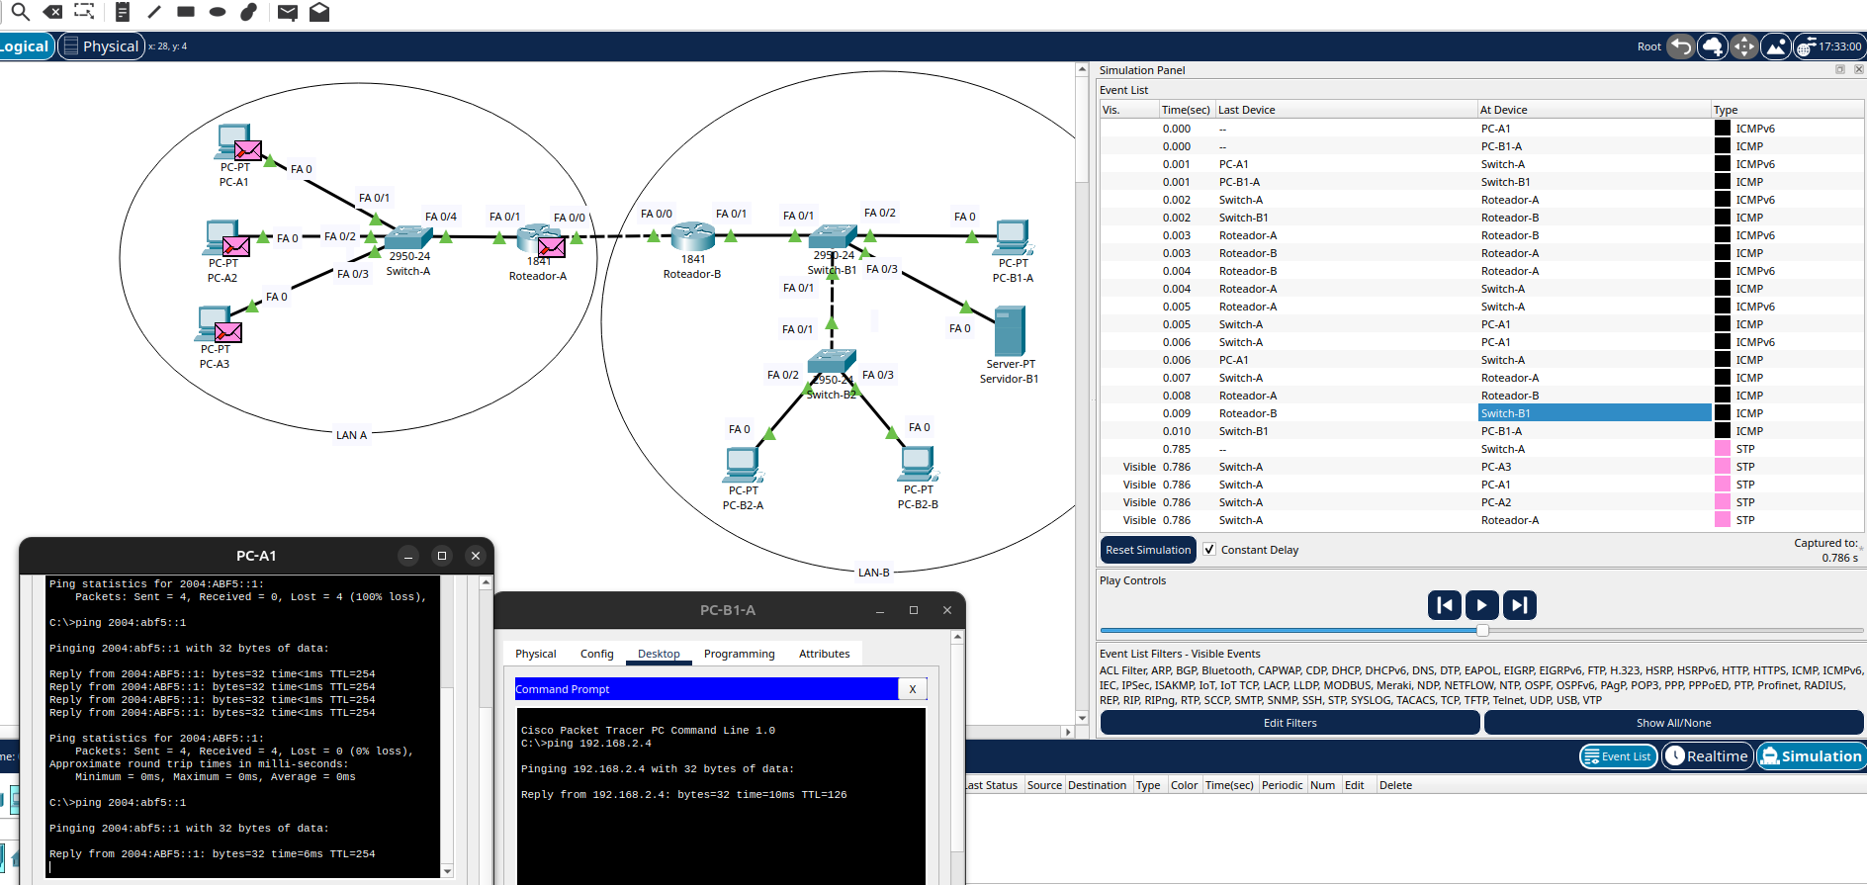Click the STP color swatch for PC-A3
This screenshot has height=885, width=1867.
pyautogui.click(x=1722, y=467)
